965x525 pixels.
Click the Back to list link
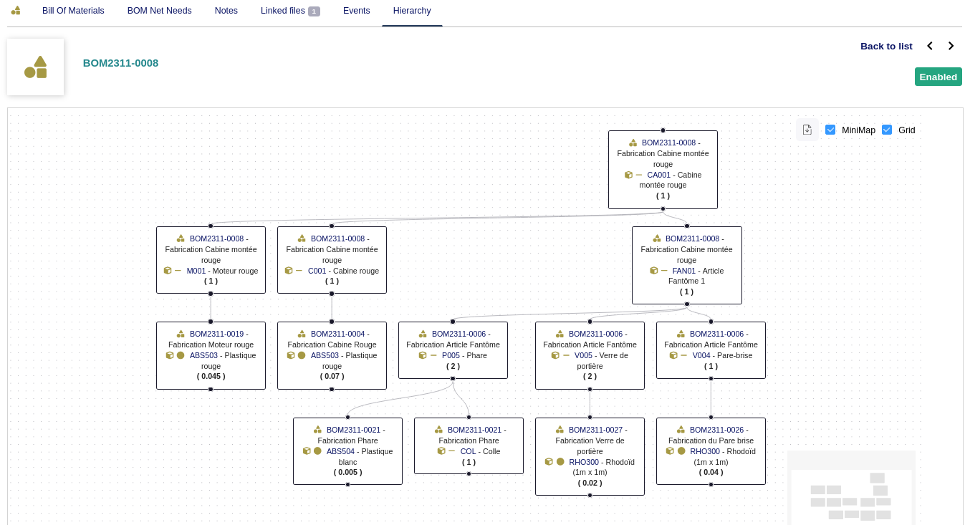(886, 46)
